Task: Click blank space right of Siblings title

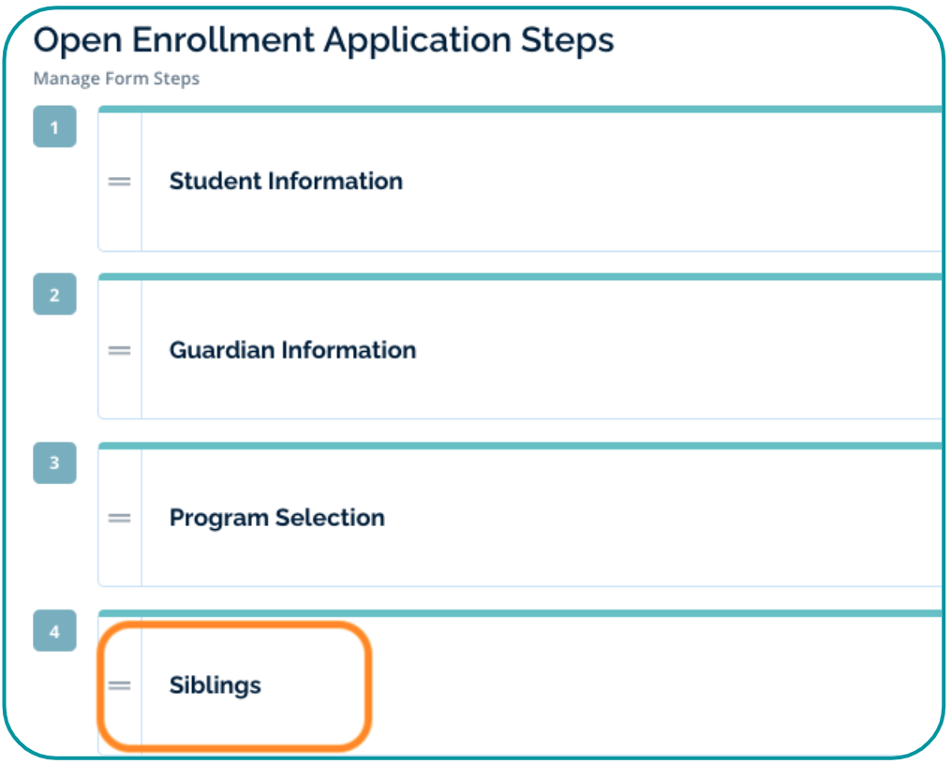Action: (x=656, y=685)
